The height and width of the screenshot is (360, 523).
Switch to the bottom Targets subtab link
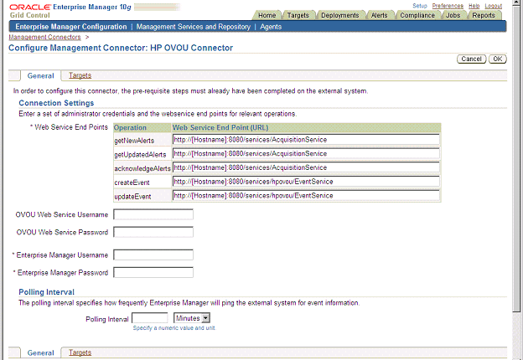pyautogui.click(x=80, y=352)
